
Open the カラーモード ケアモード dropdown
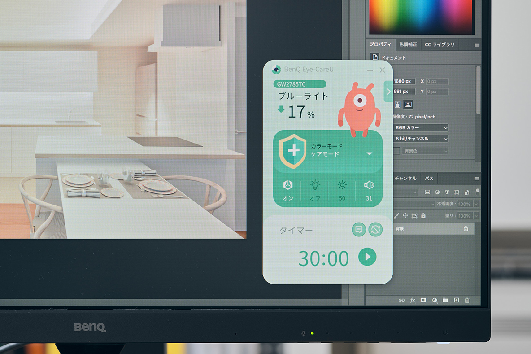point(369,154)
